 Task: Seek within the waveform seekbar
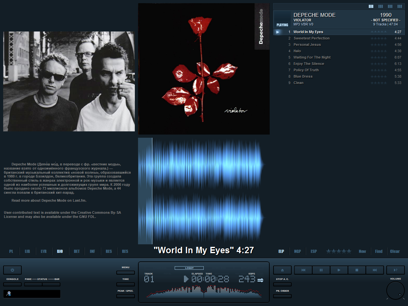pos(204,191)
